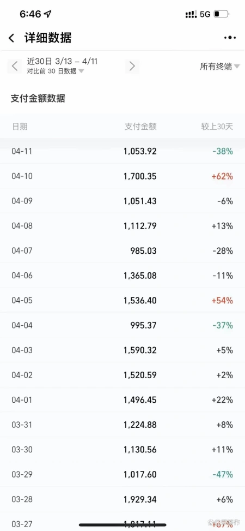Go to next 30-day period arrow
This screenshot has width=245, height=531.
[x=132, y=66]
